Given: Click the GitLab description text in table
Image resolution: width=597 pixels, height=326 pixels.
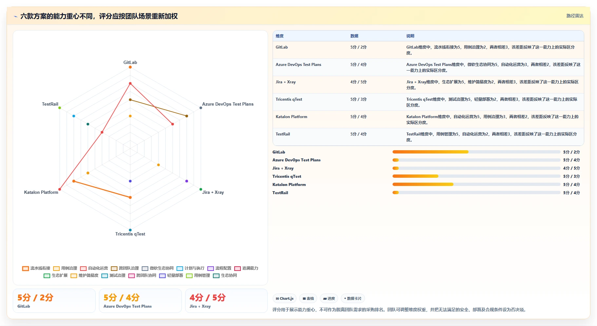Looking at the screenshot, I should pyautogui.click(x=491, y=50).
